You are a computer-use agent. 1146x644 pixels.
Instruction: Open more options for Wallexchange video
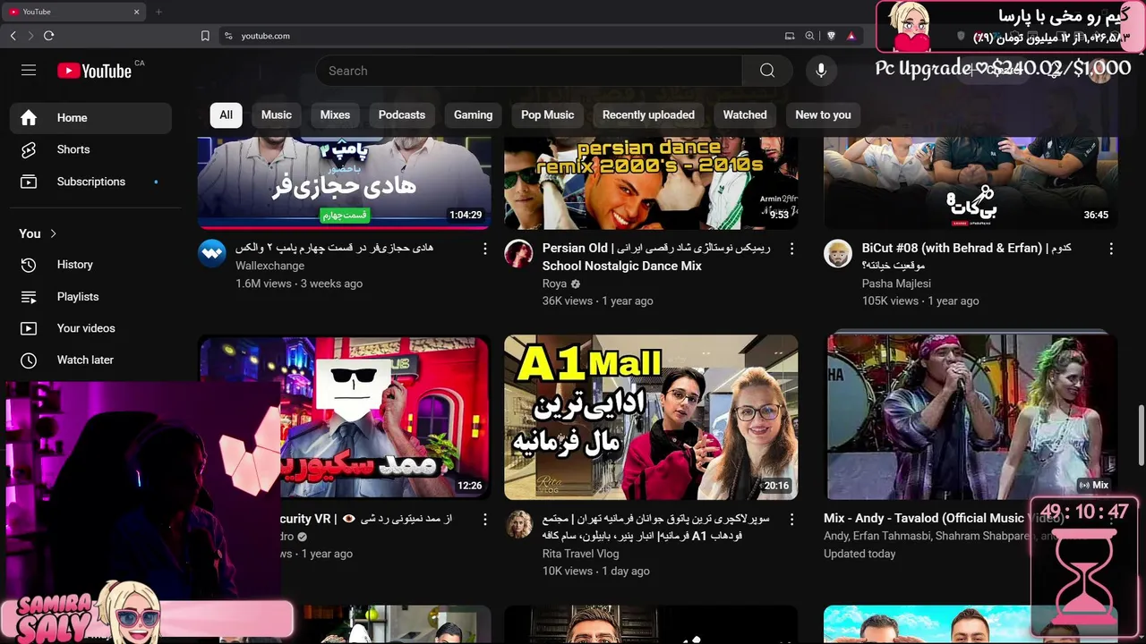click(485, 249)
